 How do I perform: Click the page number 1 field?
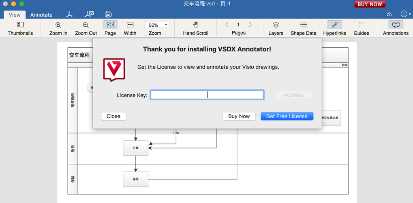[x=238, y=25]
